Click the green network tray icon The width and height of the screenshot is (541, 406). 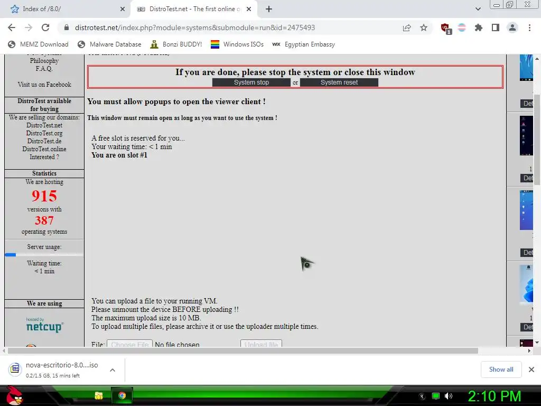pyautogui.click(x=436, y=396)
